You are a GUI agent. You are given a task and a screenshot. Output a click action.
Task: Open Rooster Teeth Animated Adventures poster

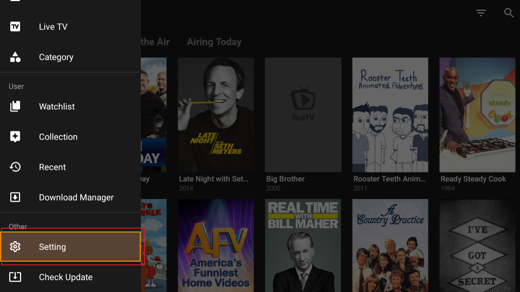[391, 115]
